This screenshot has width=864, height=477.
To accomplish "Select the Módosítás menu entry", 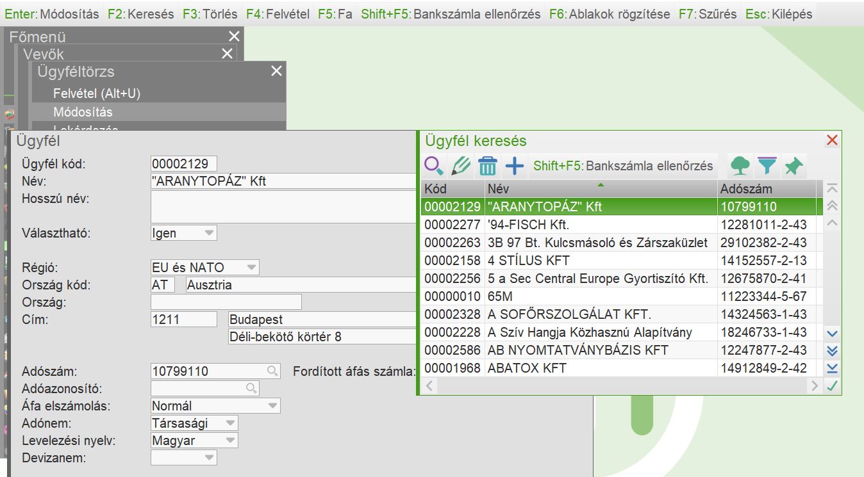I will (83, 112).
